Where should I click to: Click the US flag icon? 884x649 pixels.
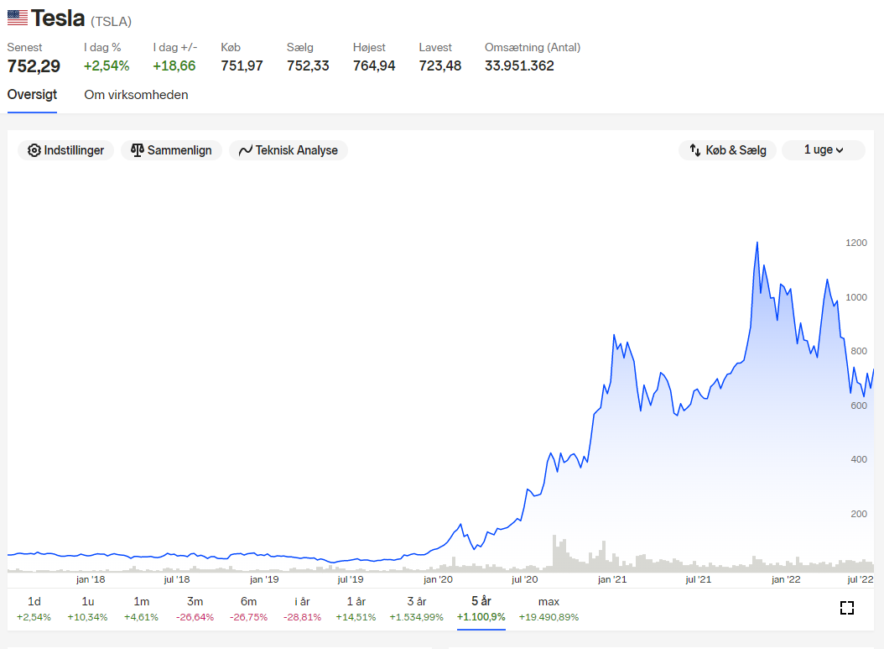(18, 18)
